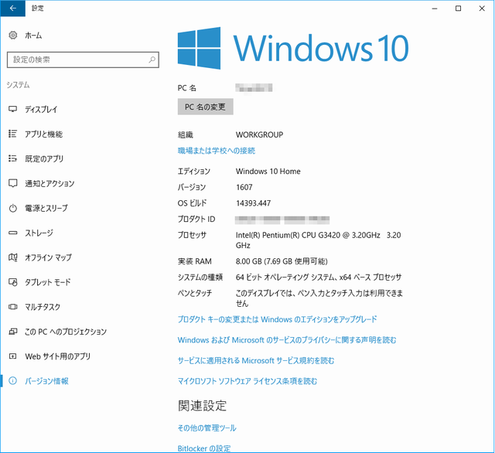
Task: Click the Storage drive icon
Action: (12, 233)
